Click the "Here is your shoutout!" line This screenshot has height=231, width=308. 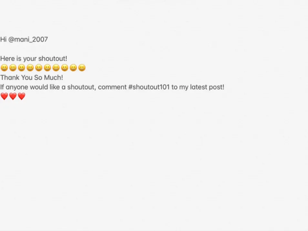(34, 59)
